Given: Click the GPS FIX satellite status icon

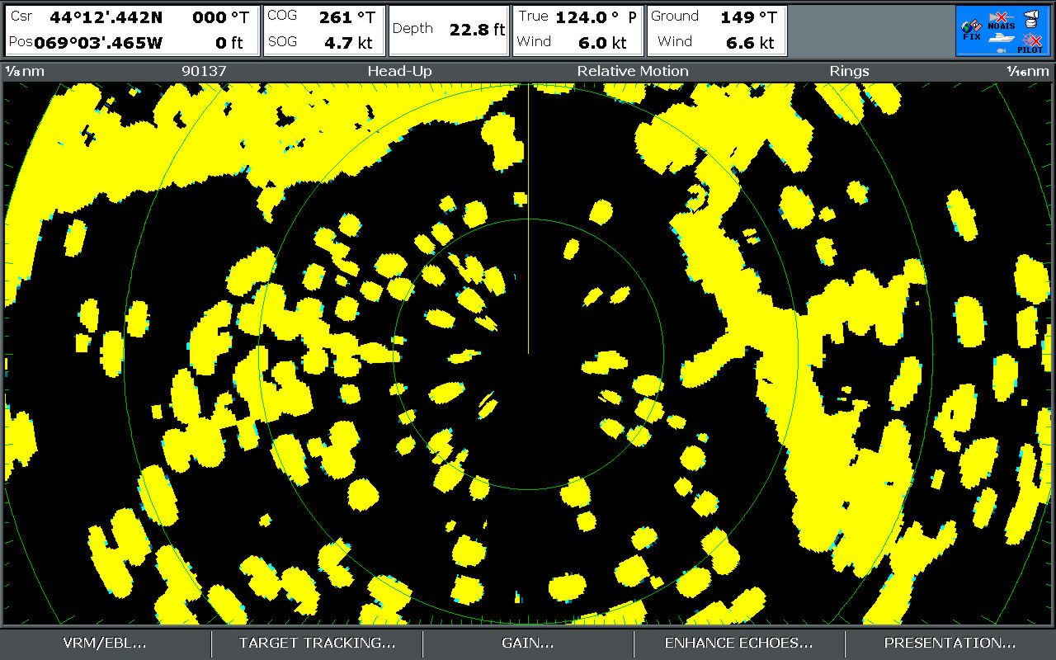Looking at the screenshot, I should 972,29.
